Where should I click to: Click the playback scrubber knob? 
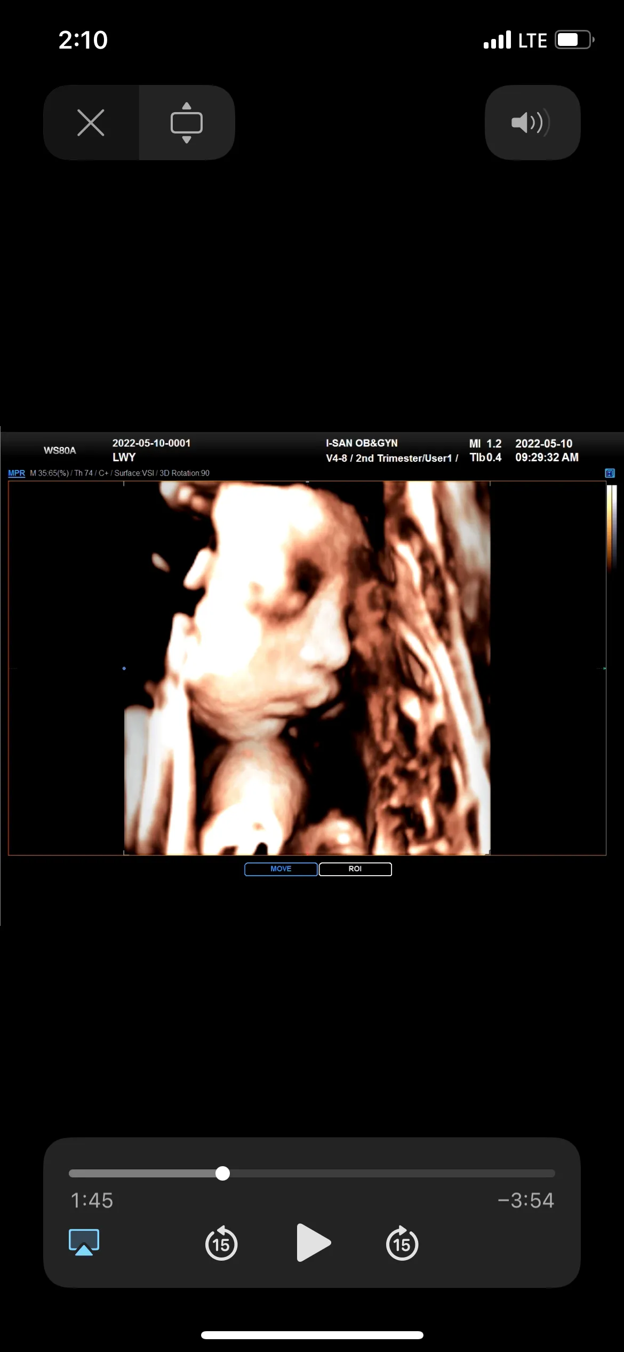[222, 1173]
